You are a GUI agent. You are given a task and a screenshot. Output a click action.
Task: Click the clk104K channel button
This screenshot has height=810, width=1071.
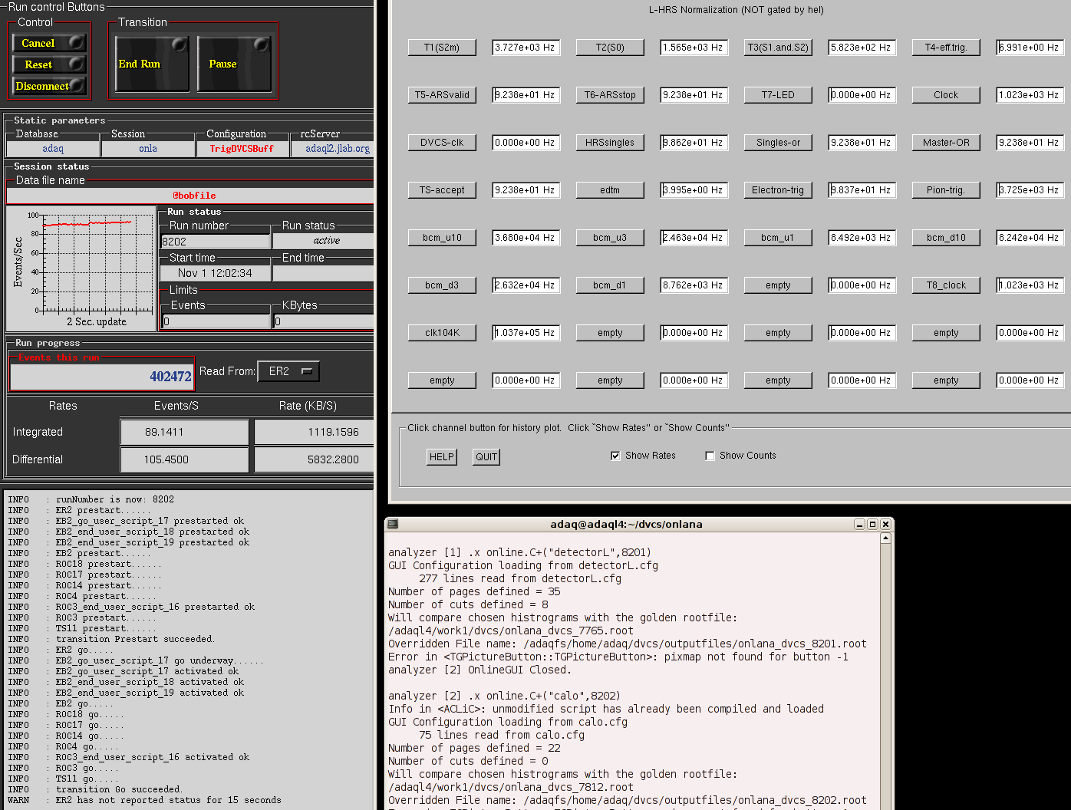coord(442,333)
